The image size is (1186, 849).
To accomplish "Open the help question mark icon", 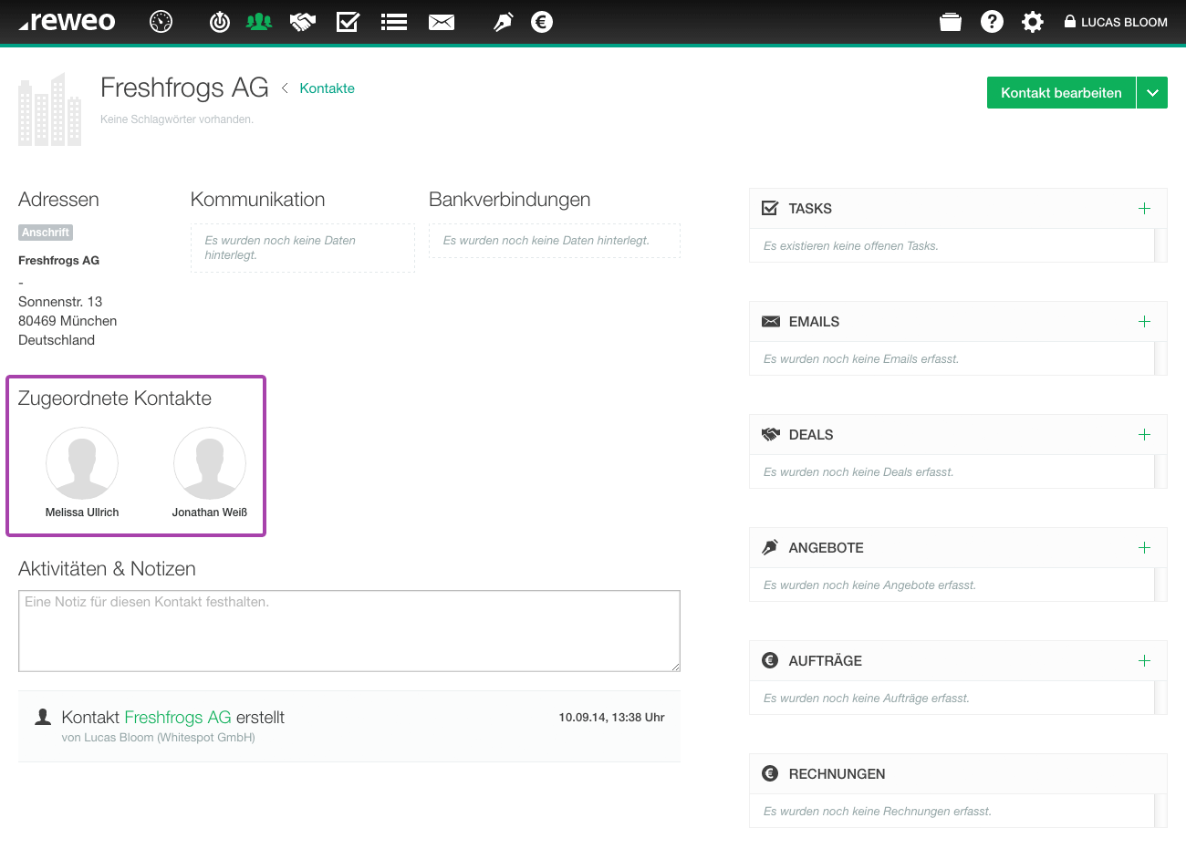I will coord(992,22).
